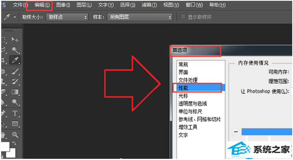Screen dimensions: 293x160
Task: Click the minus button beside memory slider
Action: click(236, 132)
